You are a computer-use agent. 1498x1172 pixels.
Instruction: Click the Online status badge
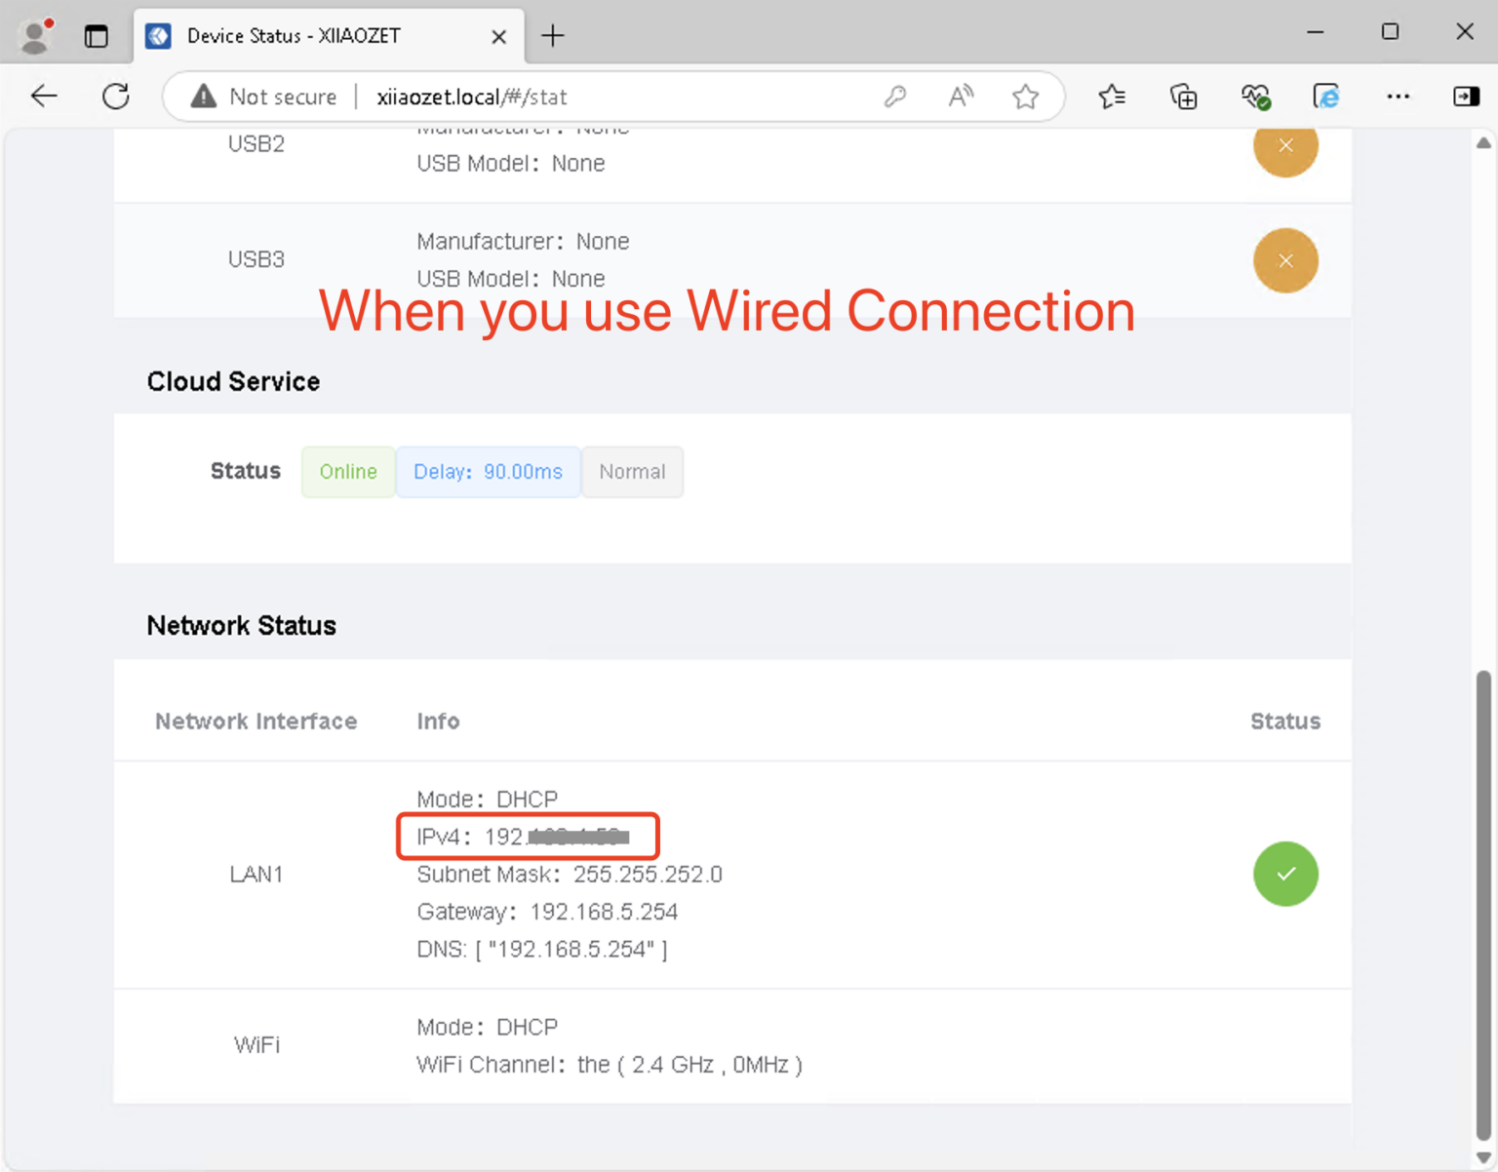(x=347, y=472)
